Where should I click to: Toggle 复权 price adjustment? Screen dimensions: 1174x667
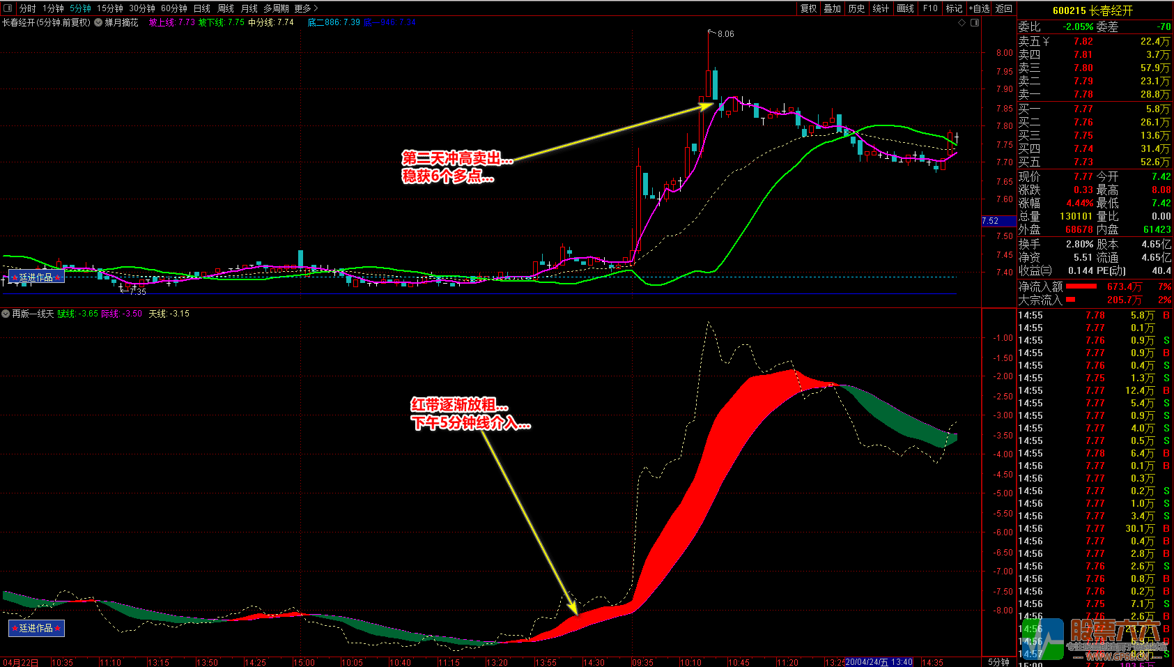point(808,8)
